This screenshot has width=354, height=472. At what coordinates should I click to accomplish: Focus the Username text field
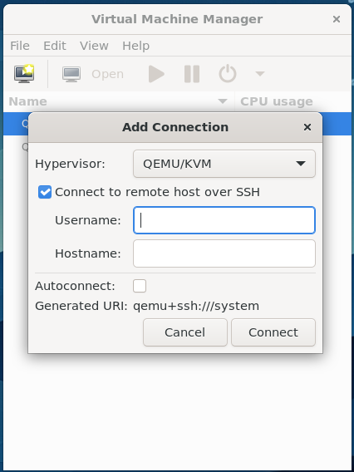click(x=224, y=220)
